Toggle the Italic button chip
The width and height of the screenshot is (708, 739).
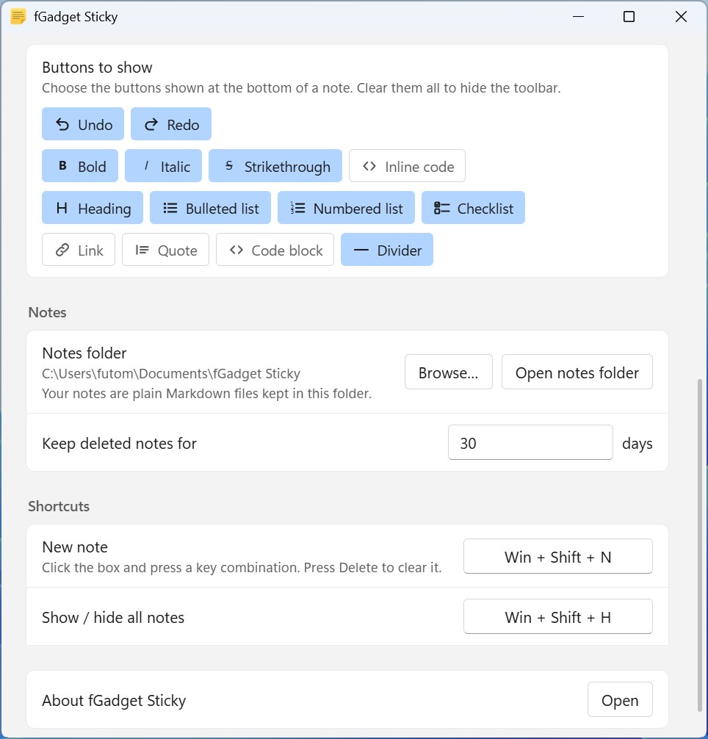tap(164, 166)
